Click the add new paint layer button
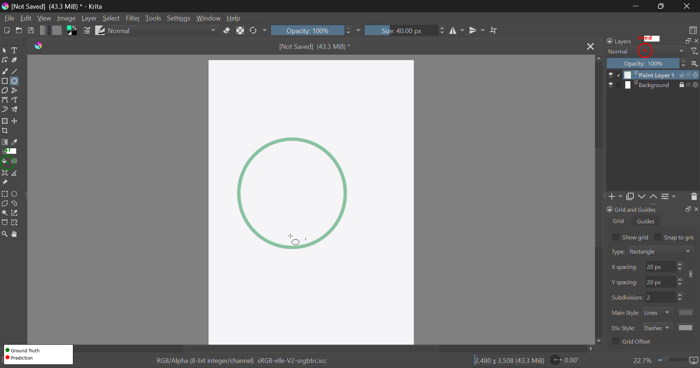Image resolution: width=700 pixels, height=368 pixels. (x=612, y=197)
